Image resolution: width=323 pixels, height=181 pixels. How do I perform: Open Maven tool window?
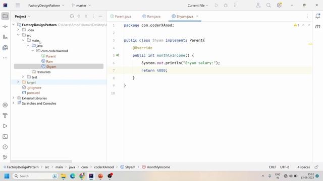click(317, 27)
